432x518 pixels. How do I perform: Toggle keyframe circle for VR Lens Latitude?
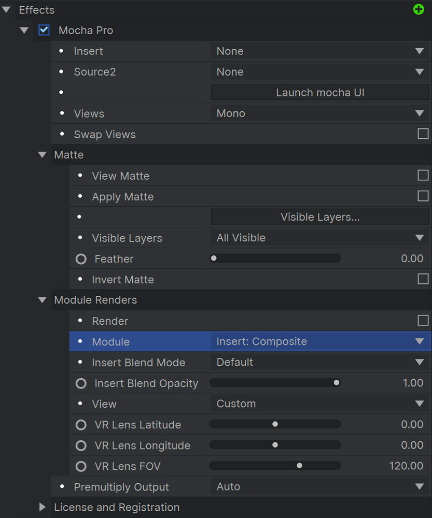pos(81,425)
